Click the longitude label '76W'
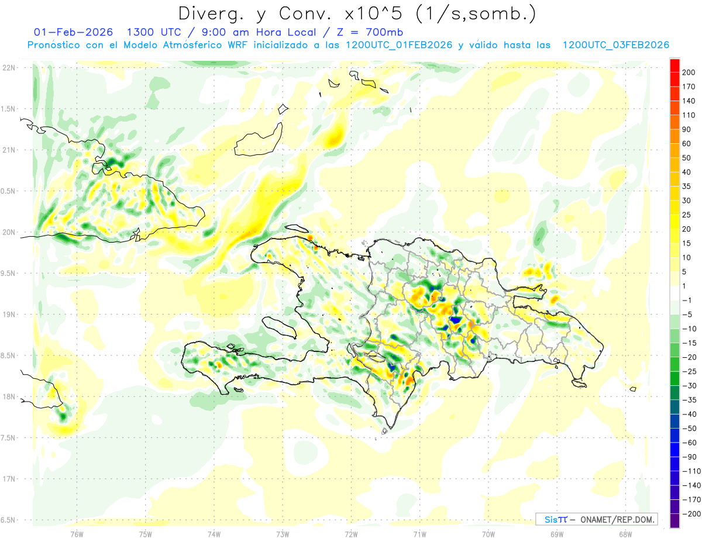Screen dimensions: 702x542 pos(77,534)
